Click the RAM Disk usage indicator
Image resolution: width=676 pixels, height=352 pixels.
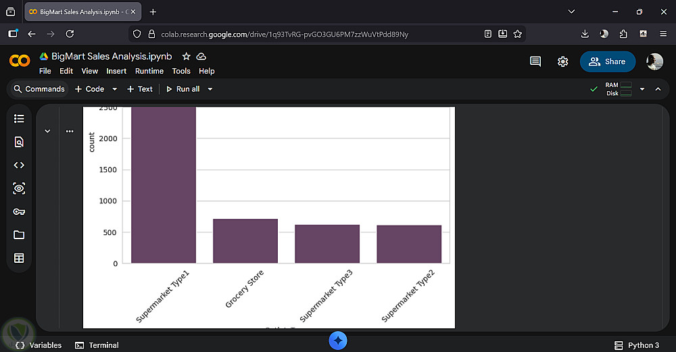[619, 89]
